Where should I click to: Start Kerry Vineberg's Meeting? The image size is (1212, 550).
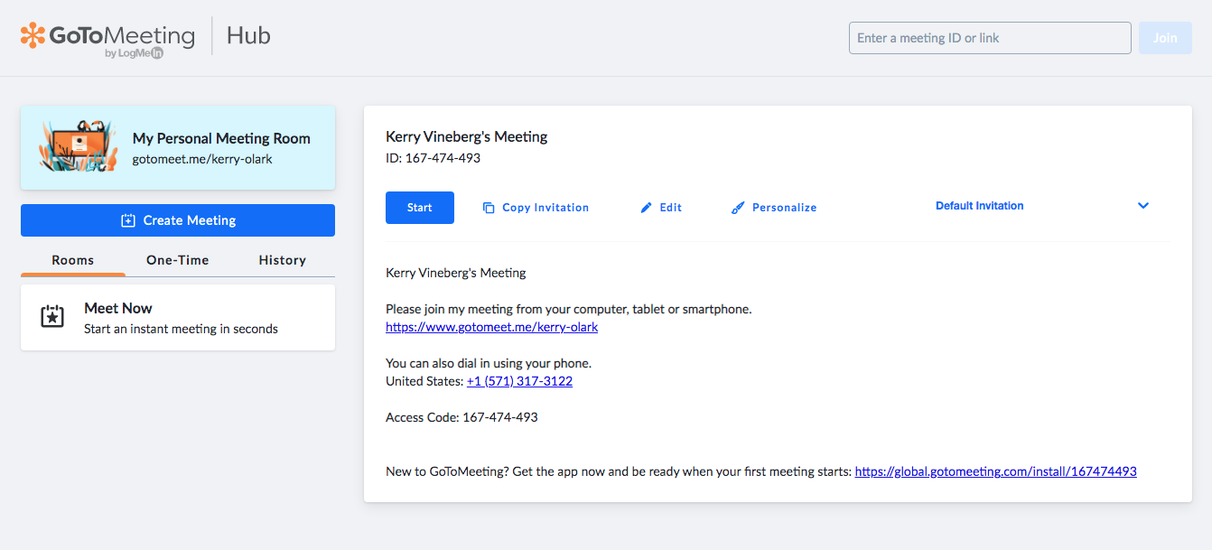click(420, 208)
